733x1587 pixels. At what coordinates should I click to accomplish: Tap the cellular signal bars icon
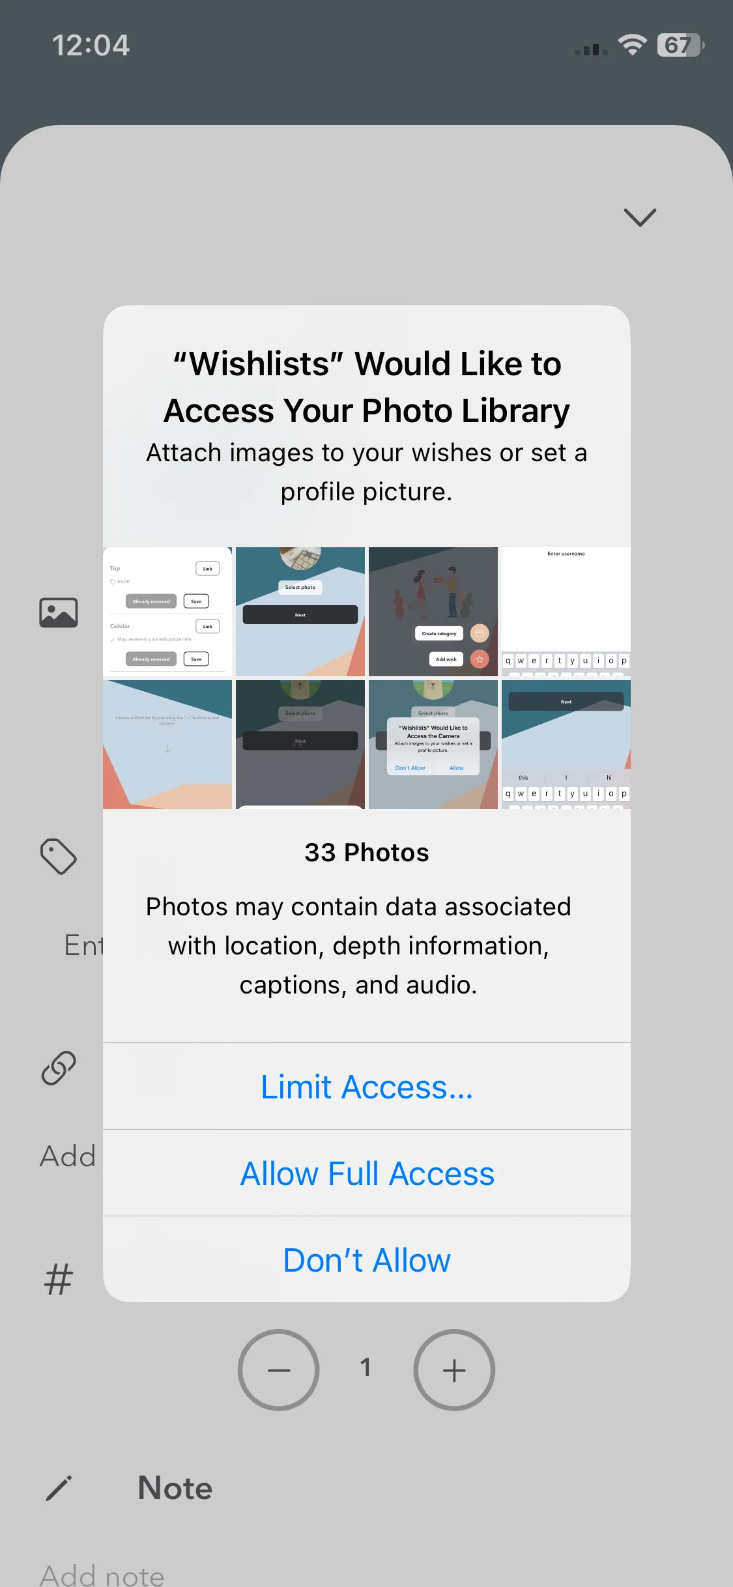click(x=592, y=48)
